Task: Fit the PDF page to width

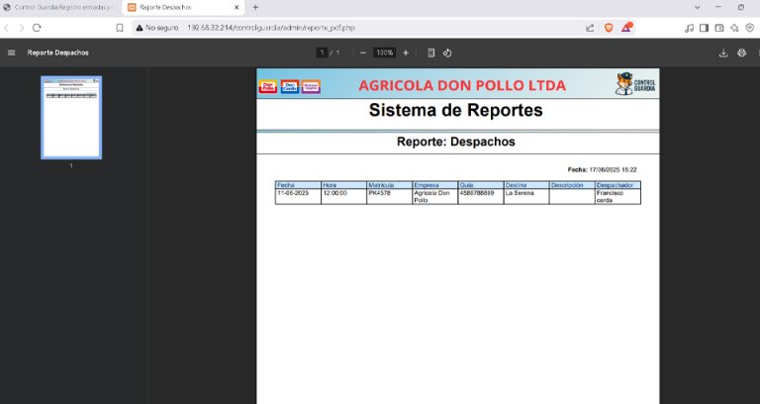Action: 430,52
